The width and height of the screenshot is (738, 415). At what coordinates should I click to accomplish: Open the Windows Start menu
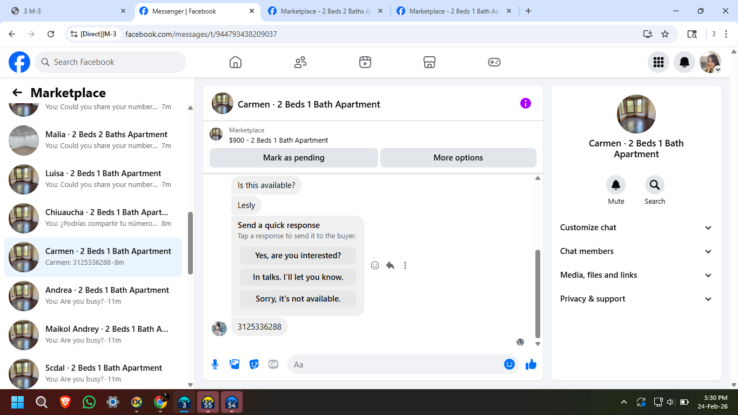(17, 402)
